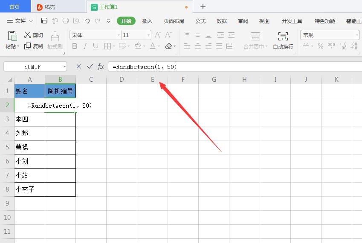362x243 pixels.
Task: Click the Redo arrow icon
Action: click(98, 21)
